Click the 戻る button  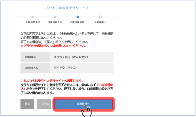point(27,104)
